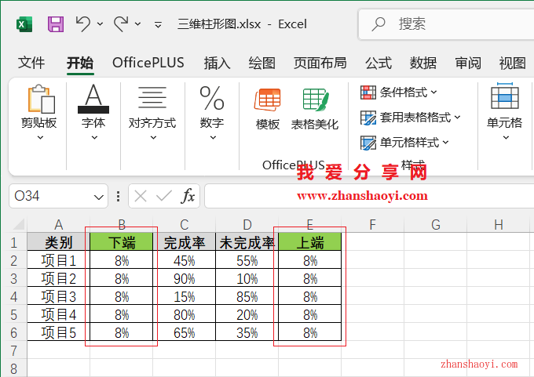Screen dimensions: 534x377
Task: Click the Insert Function fx icon
Action: [x=188, y=196]
